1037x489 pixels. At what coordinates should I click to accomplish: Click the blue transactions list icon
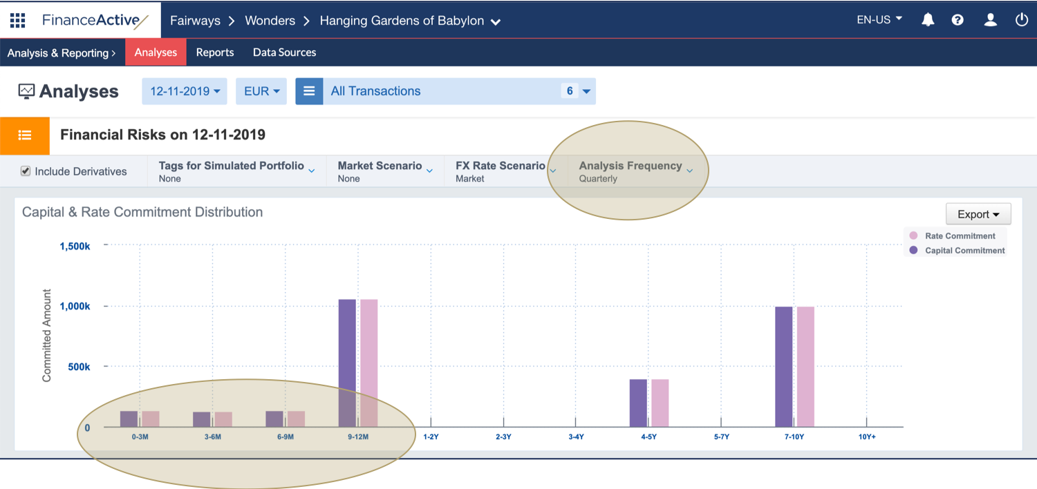click(309, 91)
